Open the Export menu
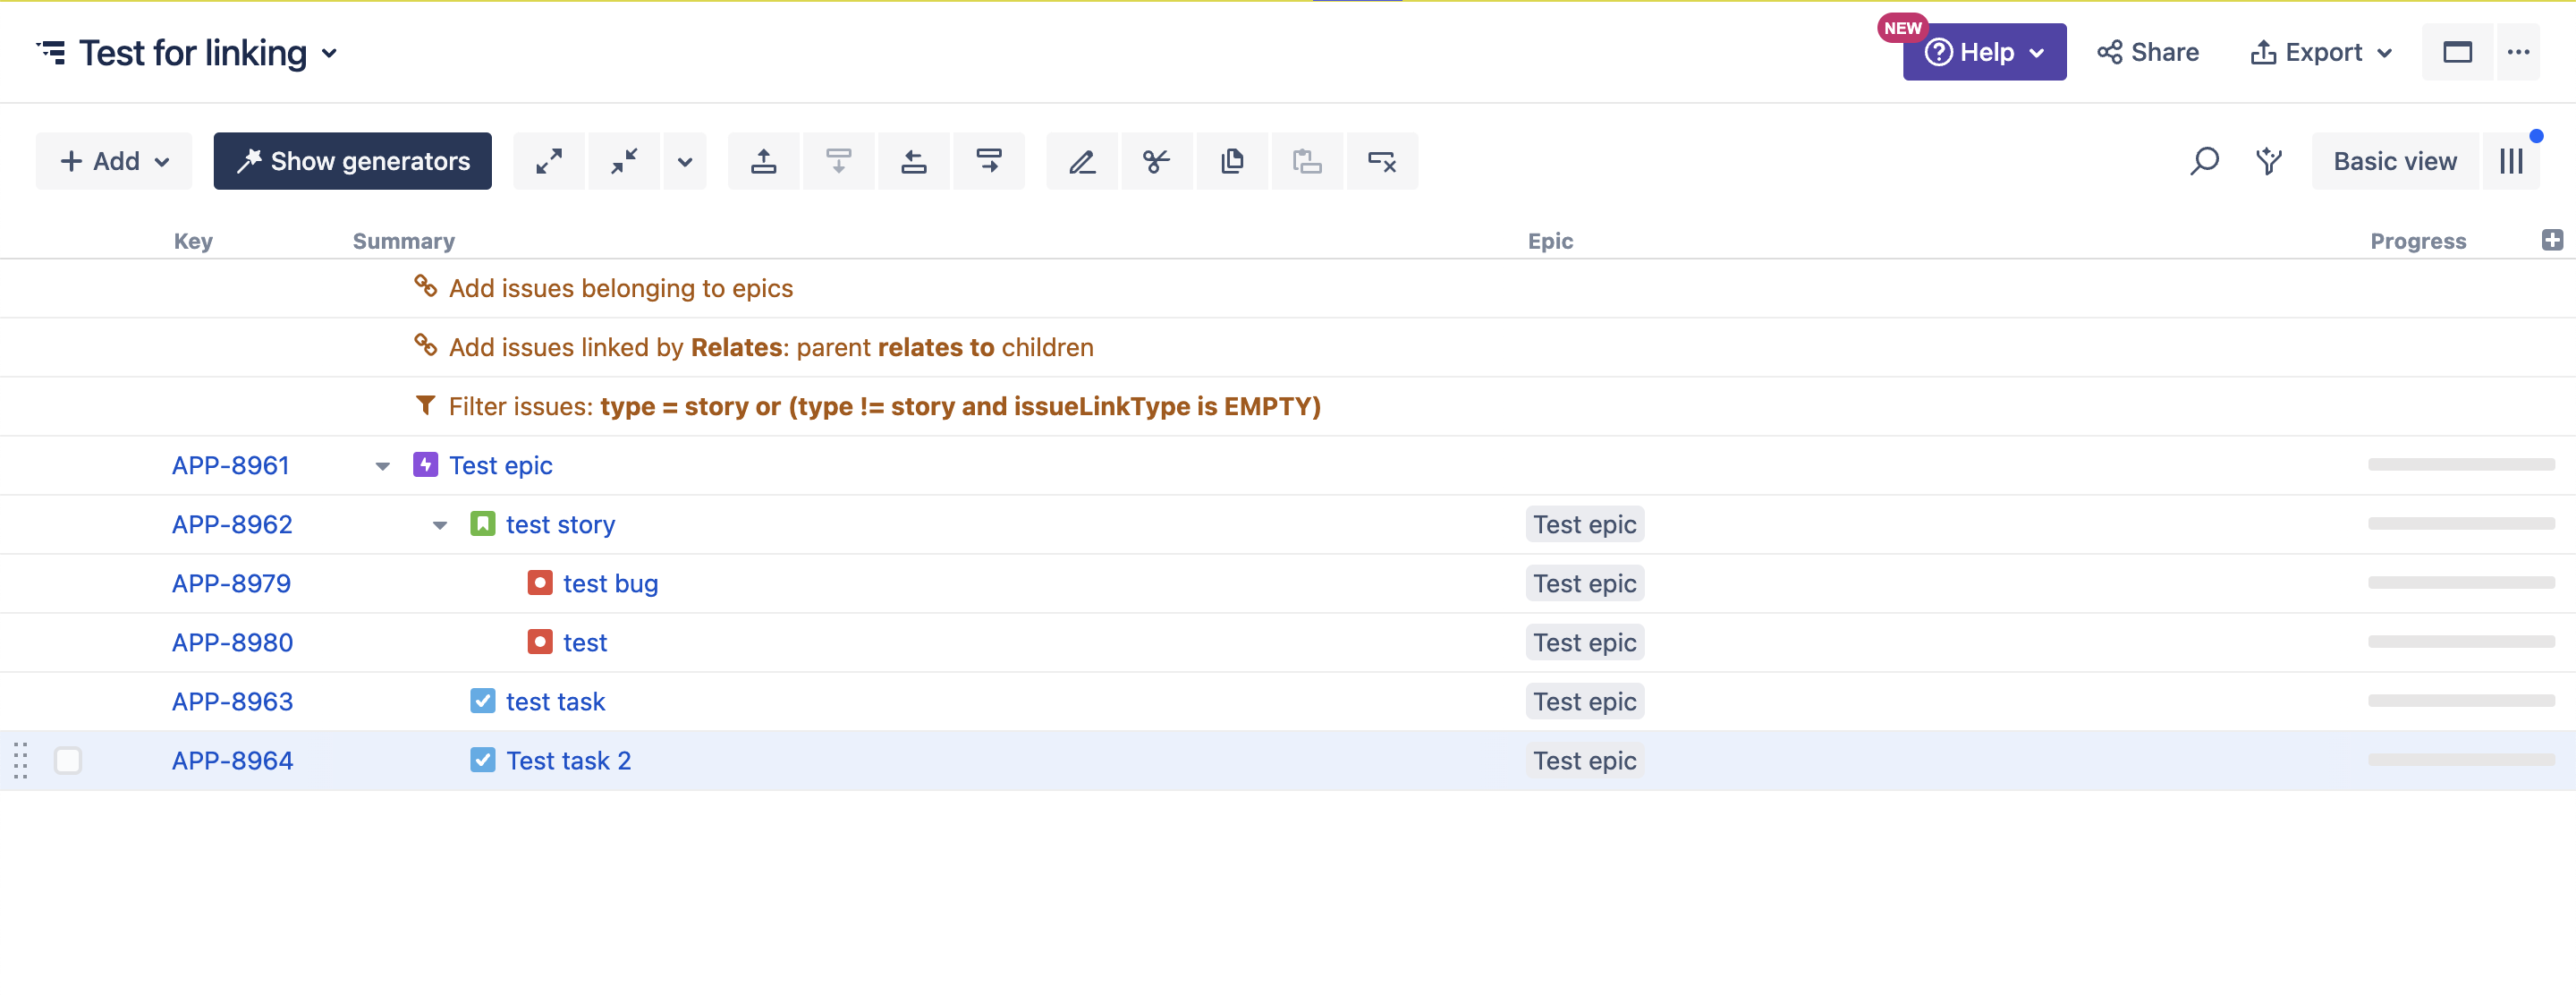 point(2321,52)
